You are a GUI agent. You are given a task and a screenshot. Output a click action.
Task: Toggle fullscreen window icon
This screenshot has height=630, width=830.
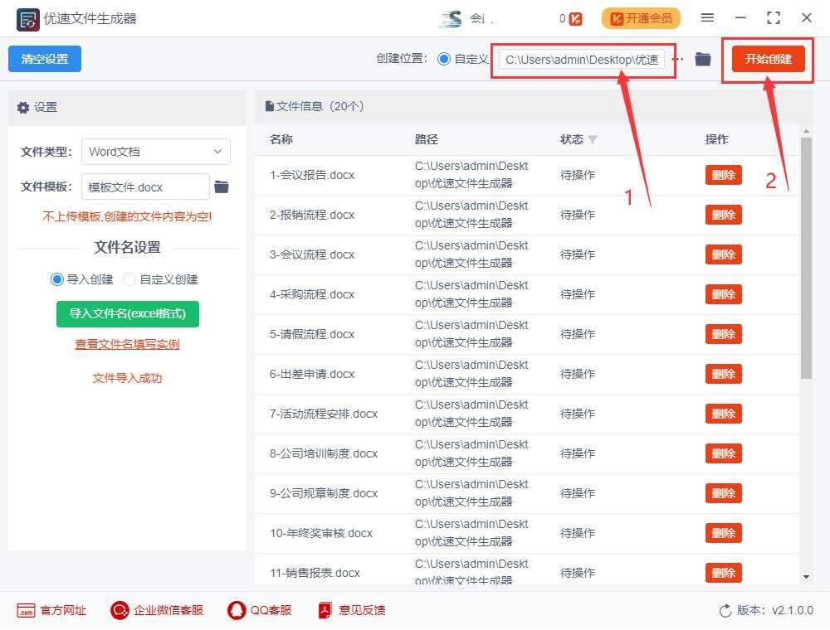coord(774,18)
